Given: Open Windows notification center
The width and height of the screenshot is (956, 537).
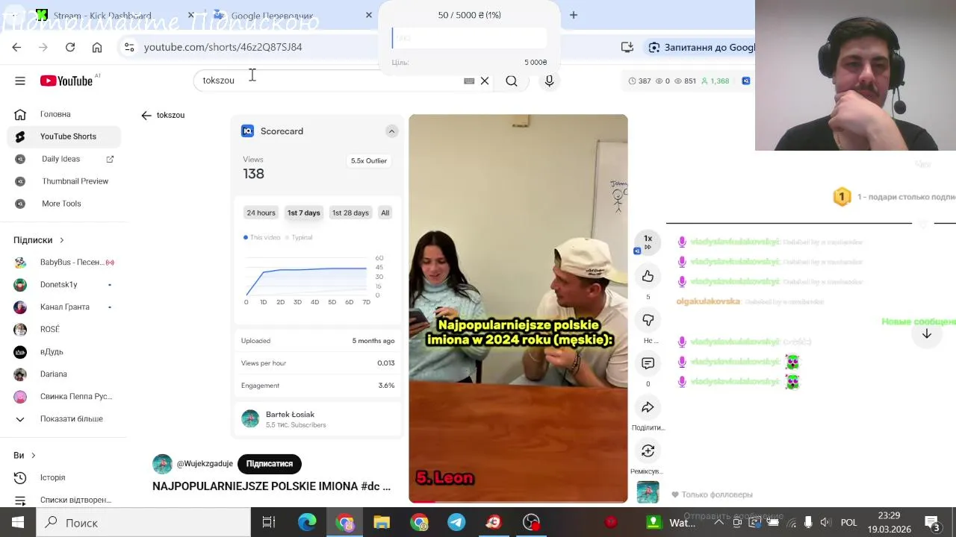Looking at the screenshot, I should pyautogui.click(x=933, y=522).
